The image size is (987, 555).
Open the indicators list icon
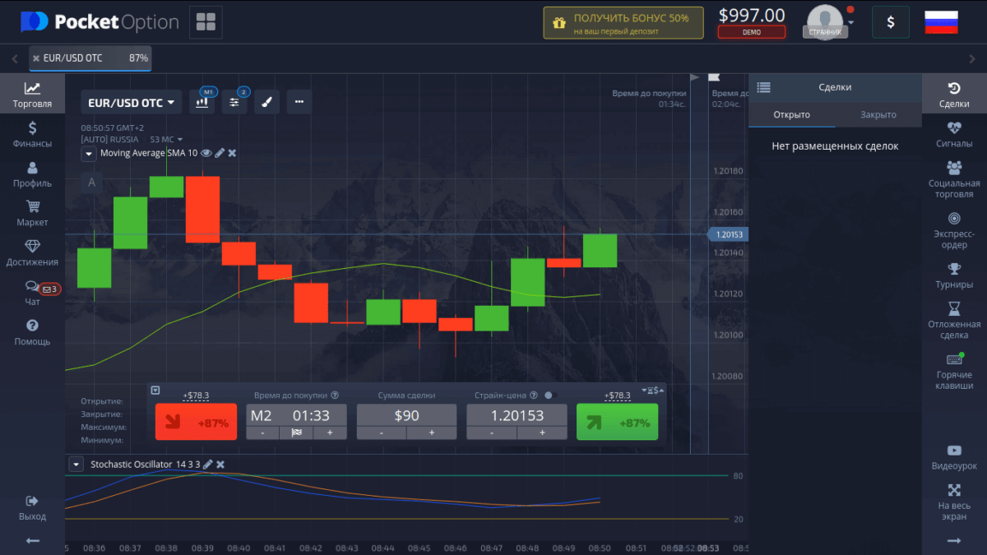coord(234,102)
